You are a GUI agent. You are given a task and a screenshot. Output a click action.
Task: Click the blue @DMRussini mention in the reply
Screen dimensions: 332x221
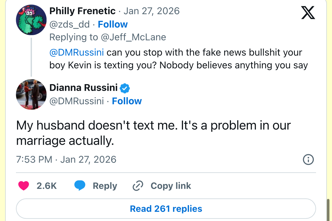click(x=77, y=52)
